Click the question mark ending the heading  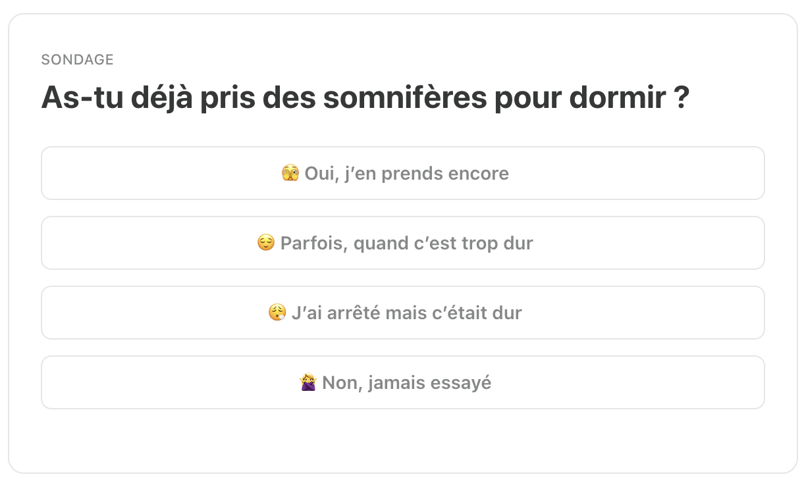click(682, 98)
